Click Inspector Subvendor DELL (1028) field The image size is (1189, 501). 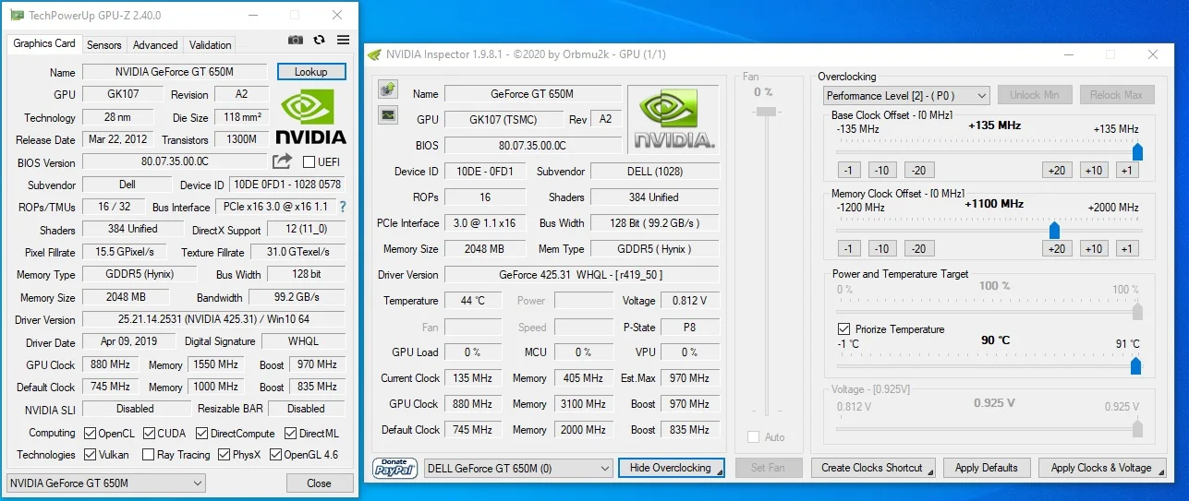654,172
